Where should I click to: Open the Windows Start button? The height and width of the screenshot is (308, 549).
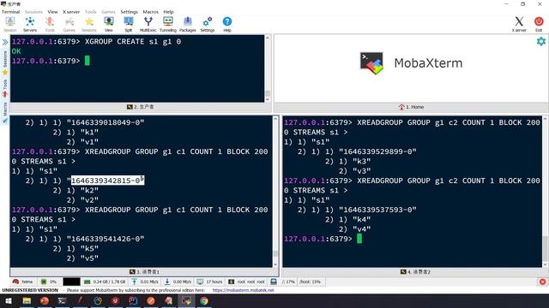point(8,300)
